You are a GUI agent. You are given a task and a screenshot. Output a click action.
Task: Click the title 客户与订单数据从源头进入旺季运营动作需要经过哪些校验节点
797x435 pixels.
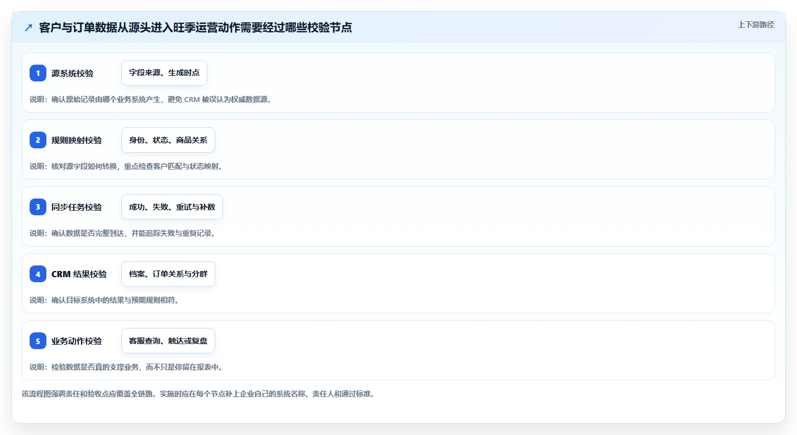coord(196,27)
